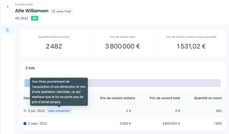Click the 2 000 € unit cost value
This screenshot has height=134, width=229.
125,123
